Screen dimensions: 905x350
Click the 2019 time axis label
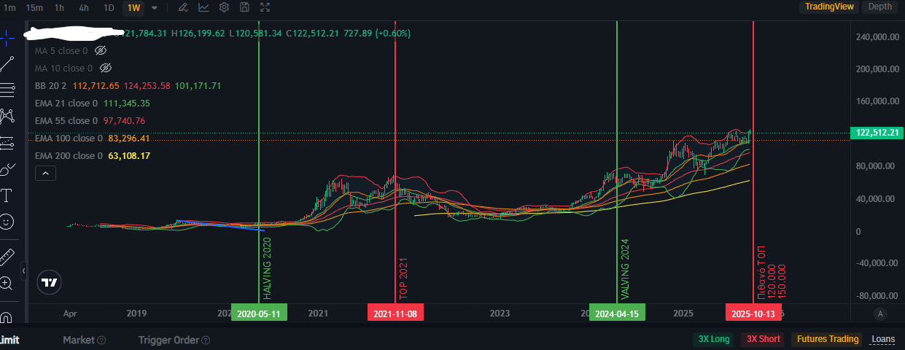click(x=137, y=314)
